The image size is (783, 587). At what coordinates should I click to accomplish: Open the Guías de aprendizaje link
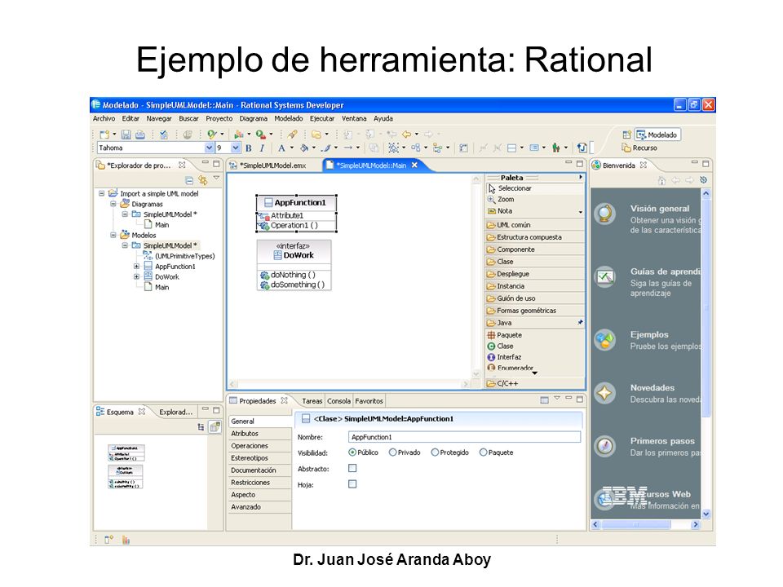[x=666, y=271]
